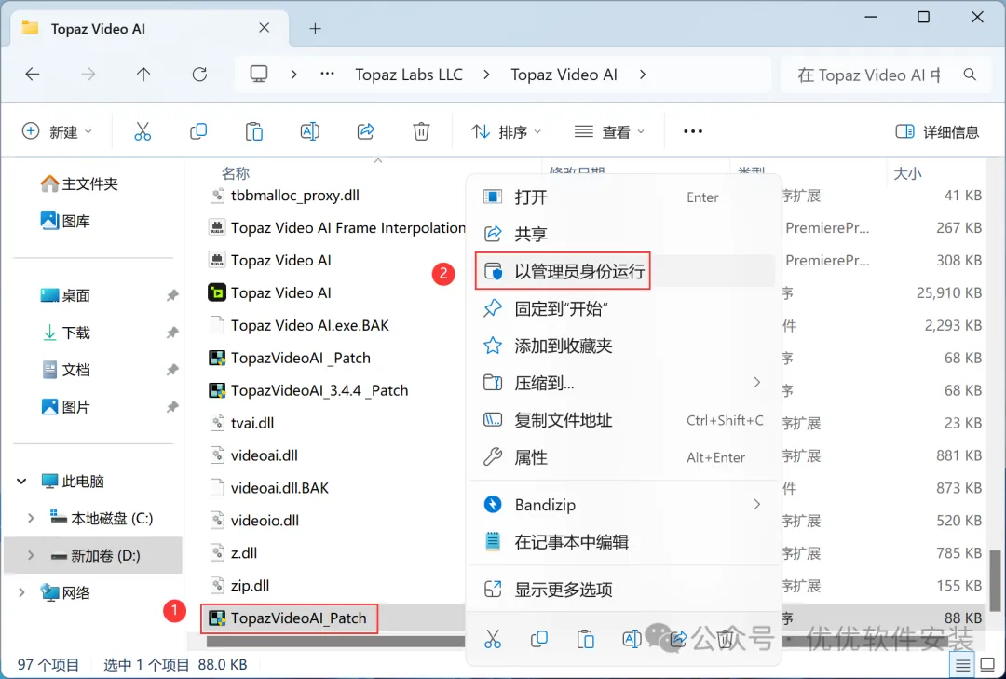Viewport: 1006px width, 679px height.
Task: Select 以管理员身份运行 in context menu
Action: point(624,271)
